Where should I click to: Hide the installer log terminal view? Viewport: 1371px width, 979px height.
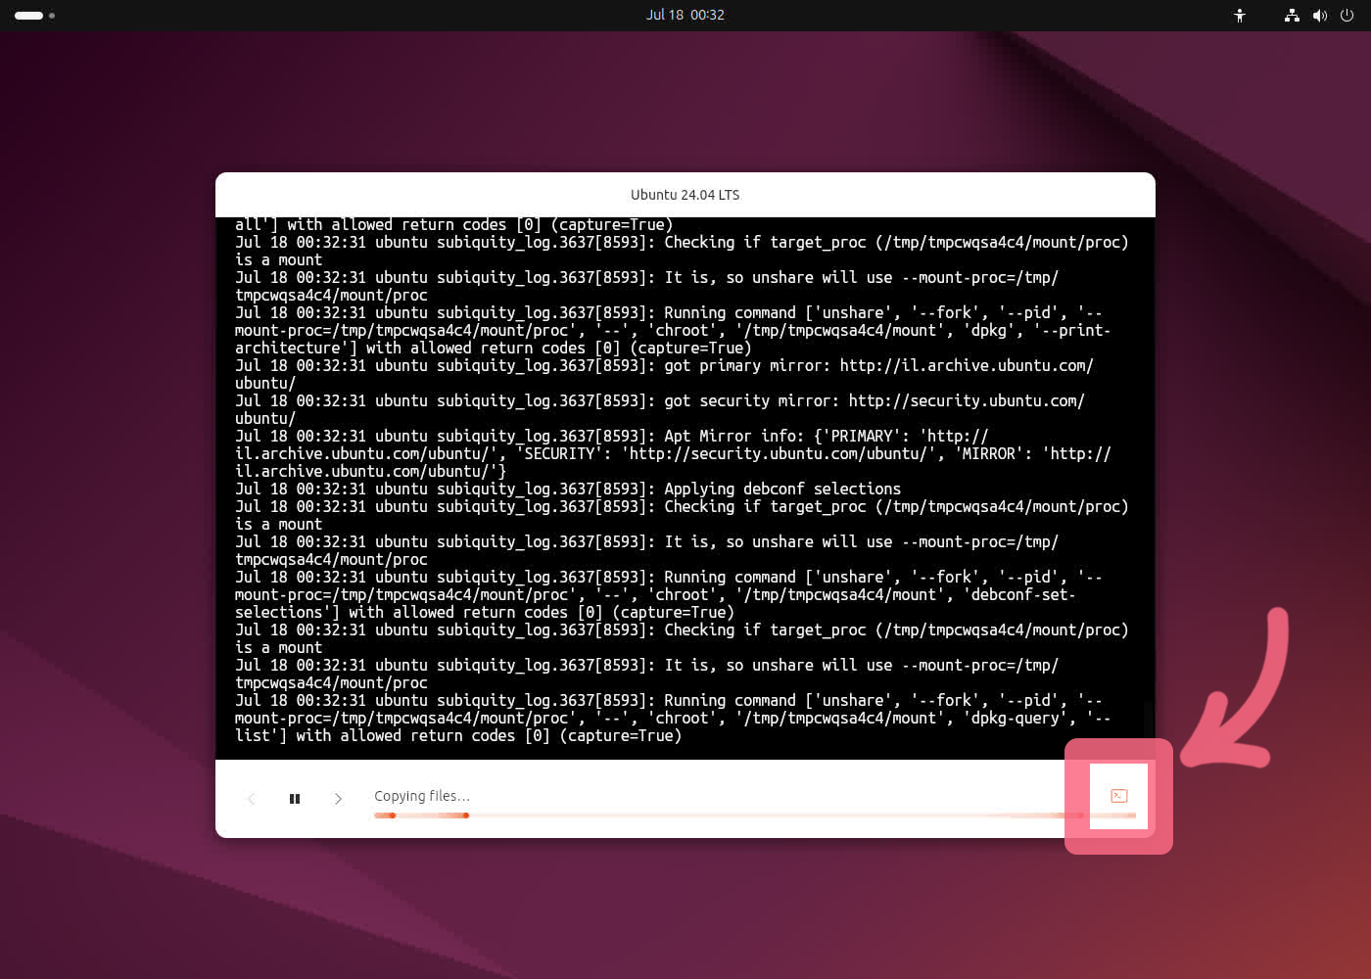[1118, 796]
